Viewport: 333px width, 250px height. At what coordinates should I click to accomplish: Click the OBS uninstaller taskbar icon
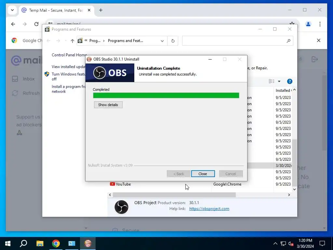tap(88, 243)
